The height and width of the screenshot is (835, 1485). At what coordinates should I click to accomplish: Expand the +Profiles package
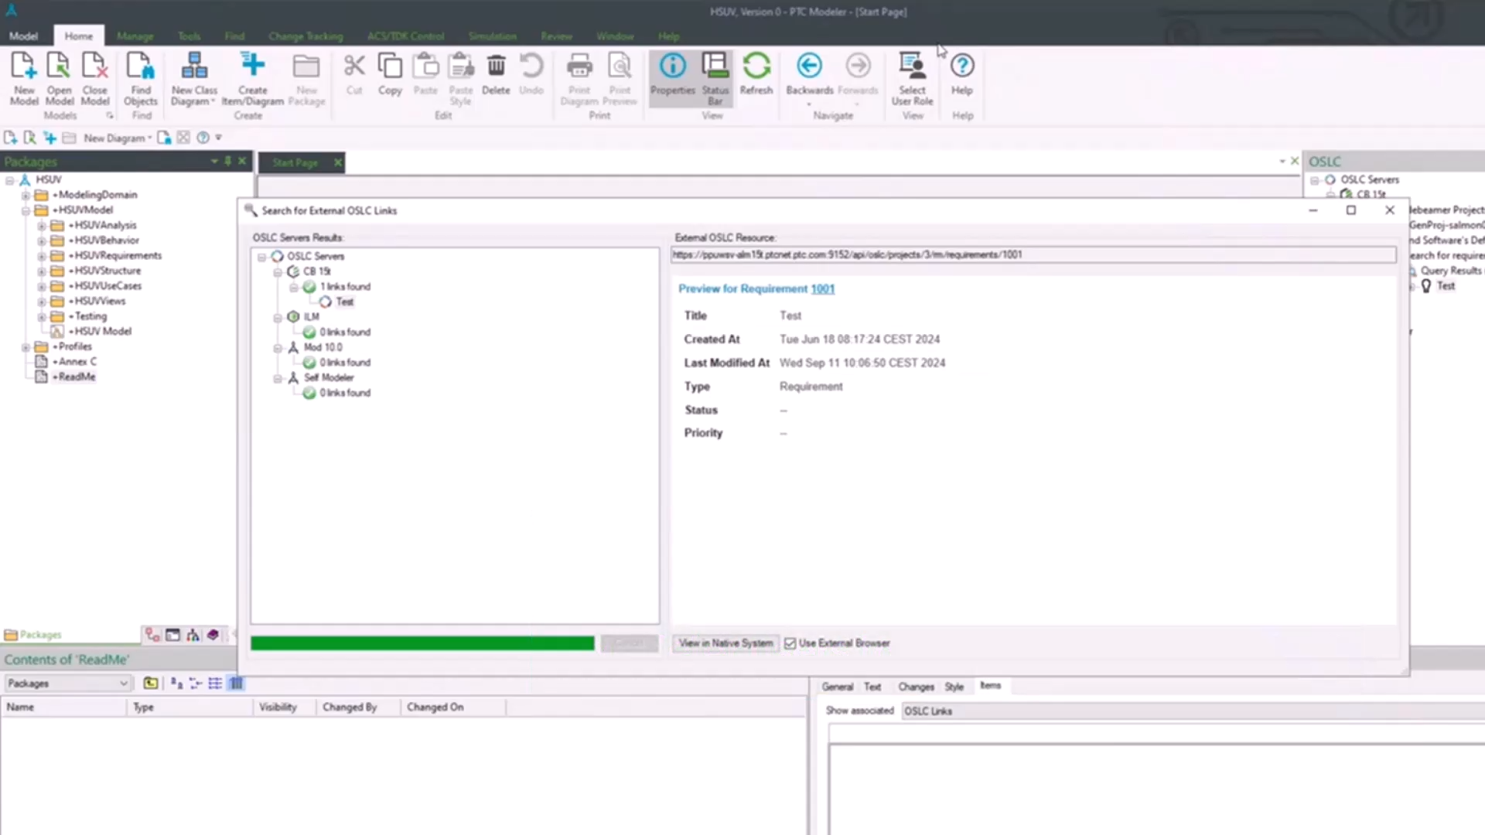26,347
